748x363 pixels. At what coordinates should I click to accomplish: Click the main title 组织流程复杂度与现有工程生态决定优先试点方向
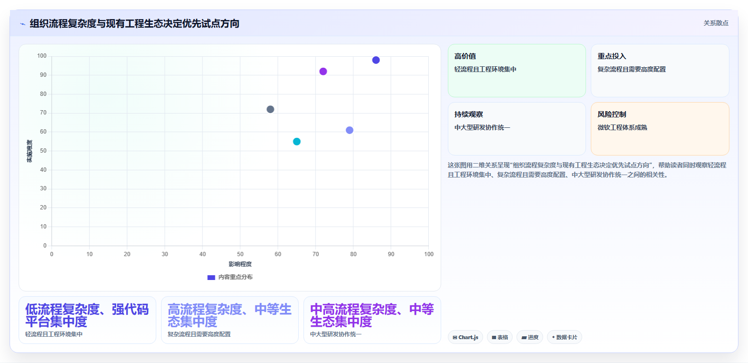pos(134,23)
